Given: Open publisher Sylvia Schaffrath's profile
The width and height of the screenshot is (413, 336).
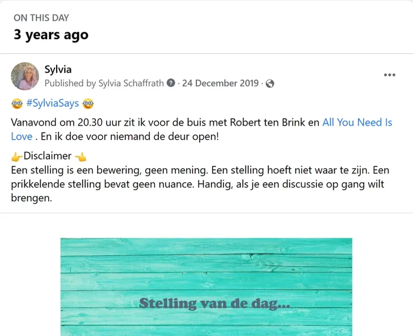Looking at the screenshot, I should (x=131, y=83).
